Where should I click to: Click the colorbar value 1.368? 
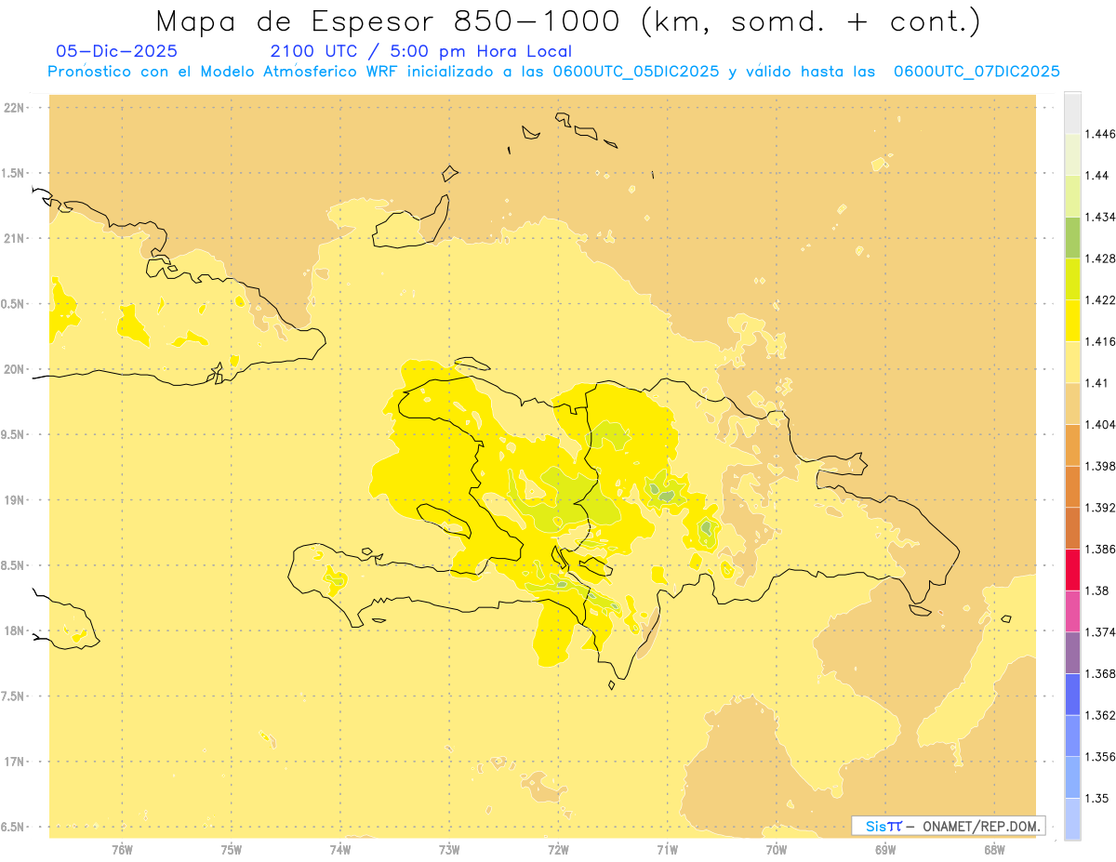(1101, 673)
